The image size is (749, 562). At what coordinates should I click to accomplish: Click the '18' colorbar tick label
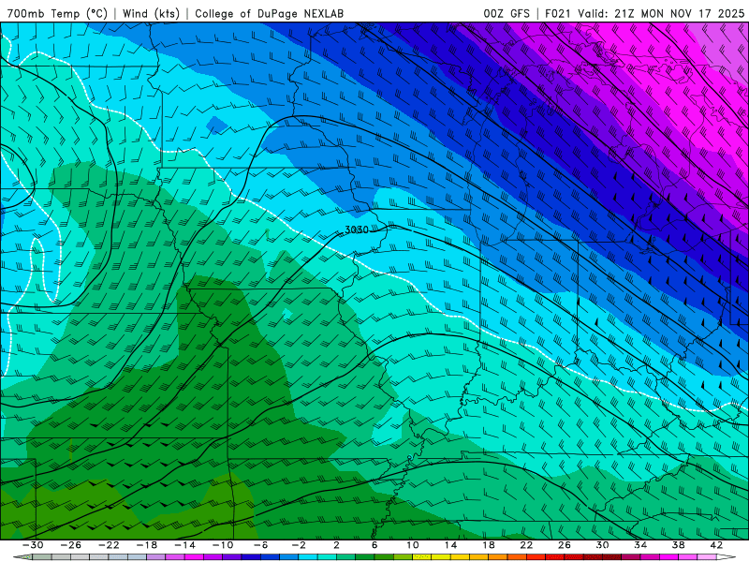(x=488, y=545)
